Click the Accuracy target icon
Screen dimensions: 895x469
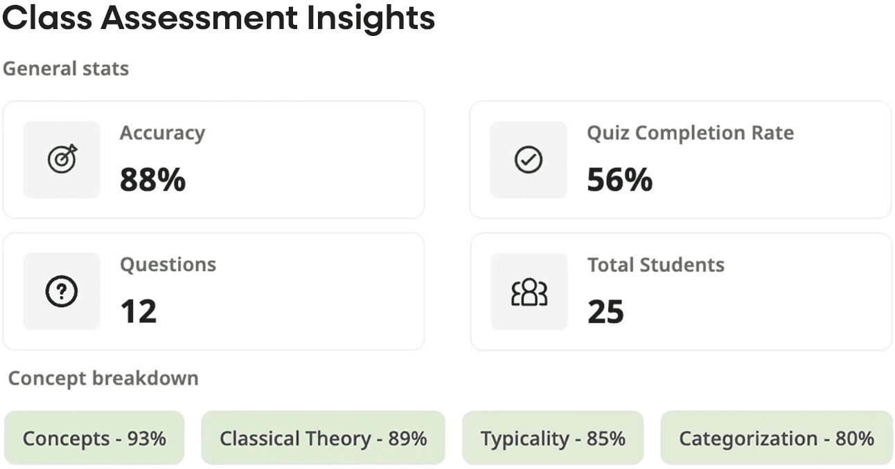tap(62, 160)
